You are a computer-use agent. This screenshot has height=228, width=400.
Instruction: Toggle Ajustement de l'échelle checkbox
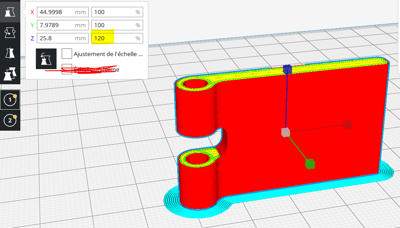[x=67, y=54]
